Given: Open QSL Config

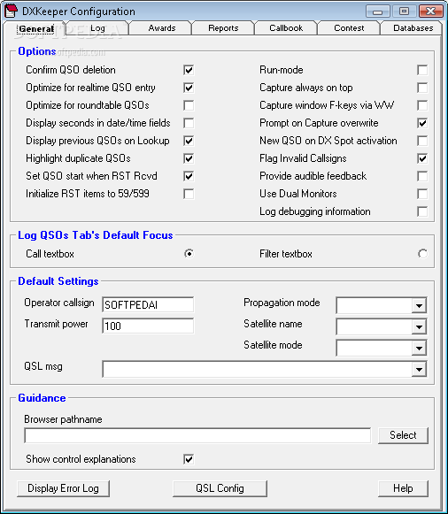Looking at the screenshot, I should pyautogui.click(x=220, y=488).
